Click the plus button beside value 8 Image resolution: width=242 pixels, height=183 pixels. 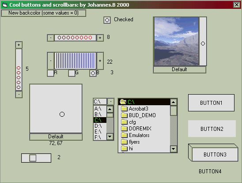(x=100, y=38)
